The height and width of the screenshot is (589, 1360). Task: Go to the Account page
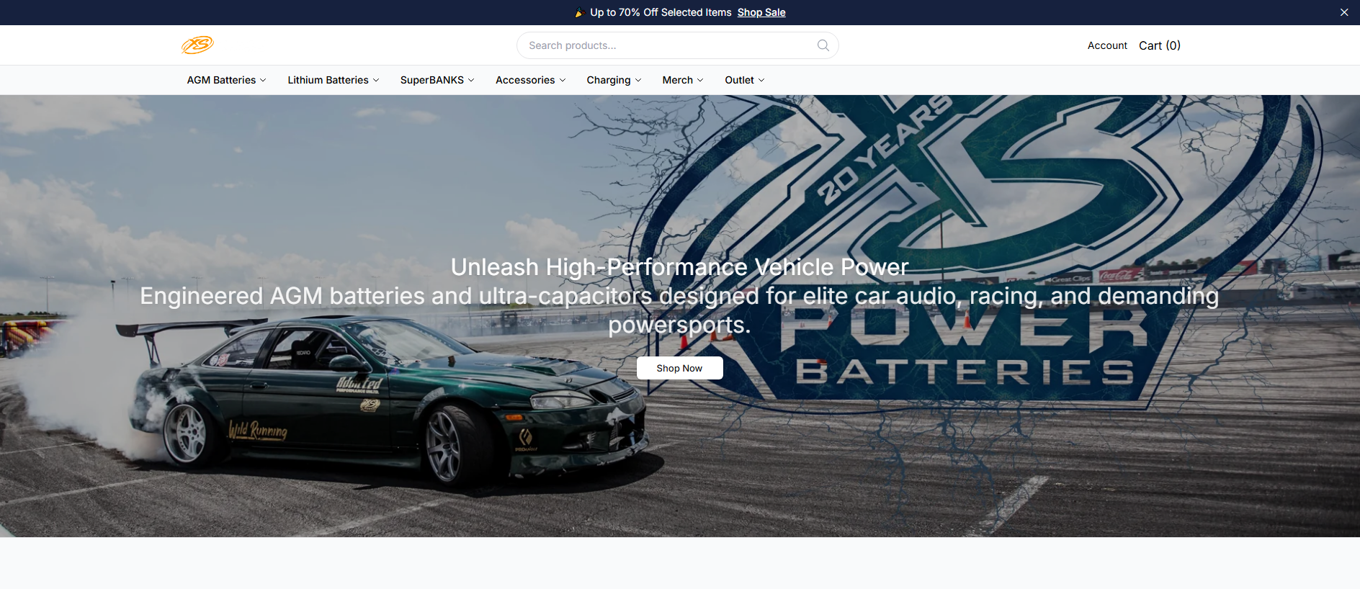tap(1107, 45)
